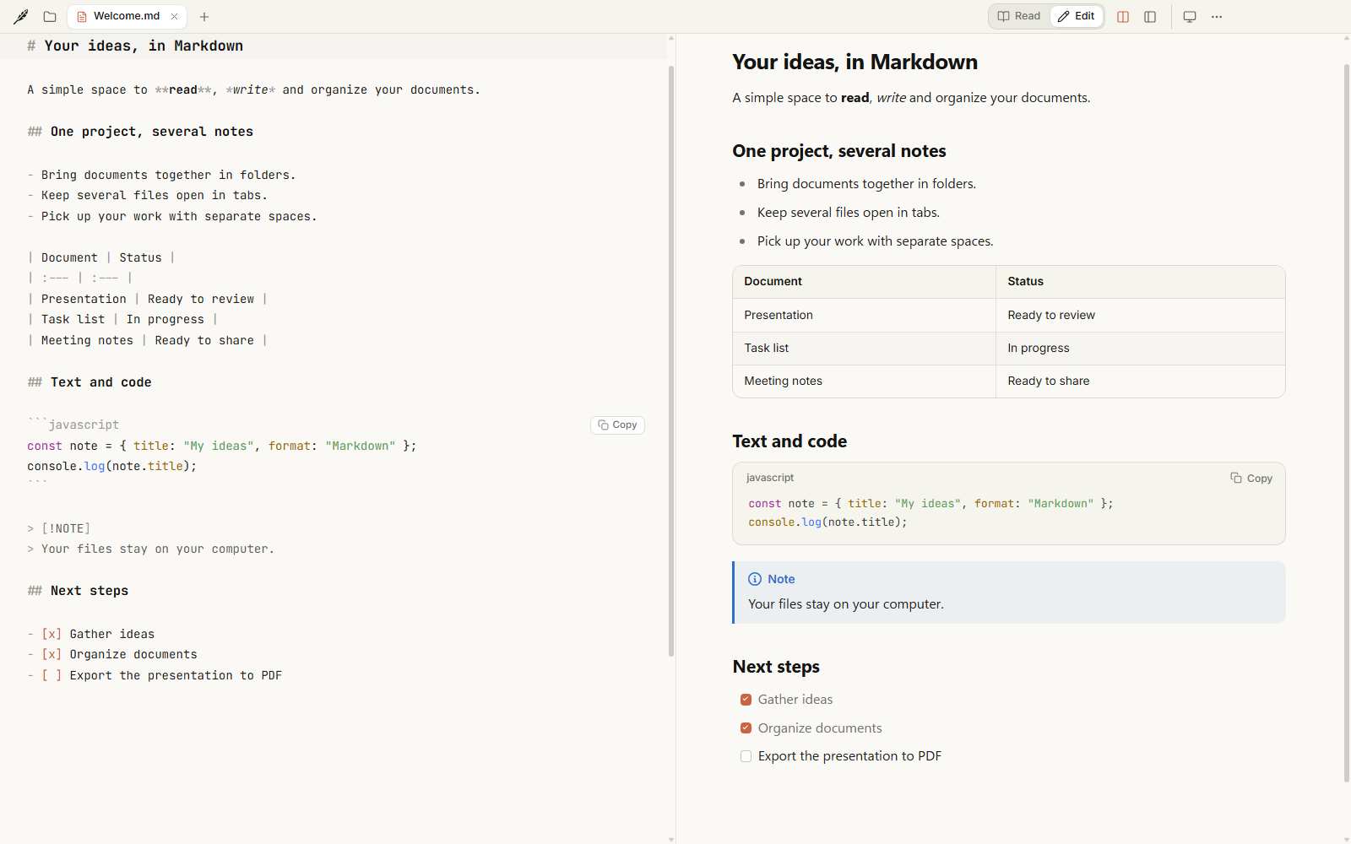Switch to Read mode
The width and height of the screenshot is (1351, 844).
point(1019,16)
